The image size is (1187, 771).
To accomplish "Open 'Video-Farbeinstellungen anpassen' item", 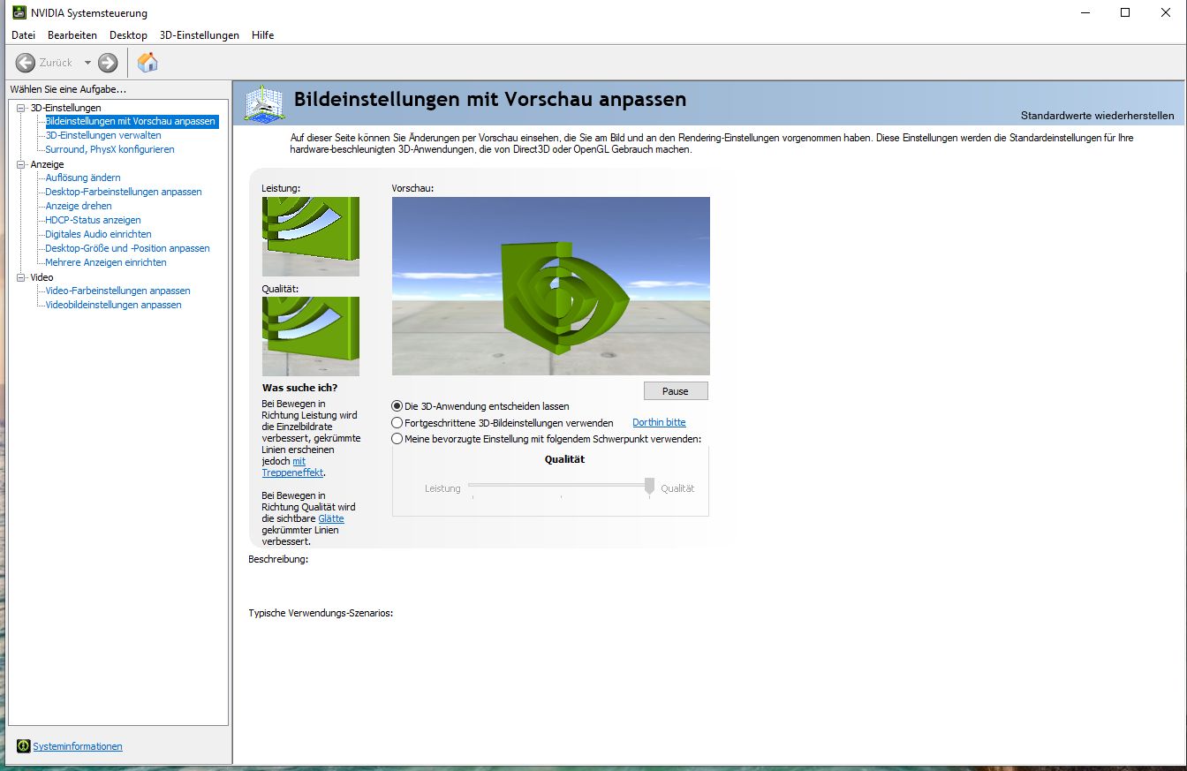I will tap(117, 291).
